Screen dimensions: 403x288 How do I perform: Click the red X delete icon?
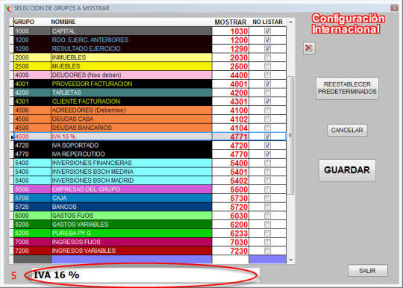click(x=309, y=48)
